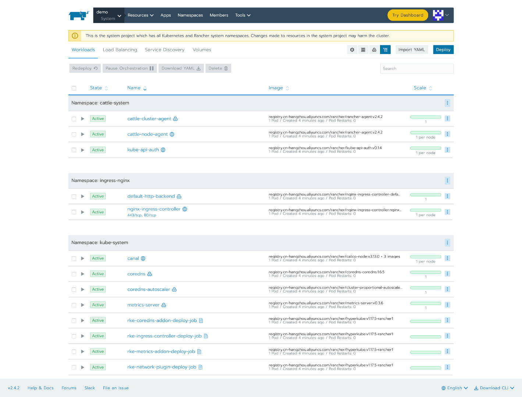
Task: Select the cube-shaped grid view mode
Action: click(x=352, y=49)
